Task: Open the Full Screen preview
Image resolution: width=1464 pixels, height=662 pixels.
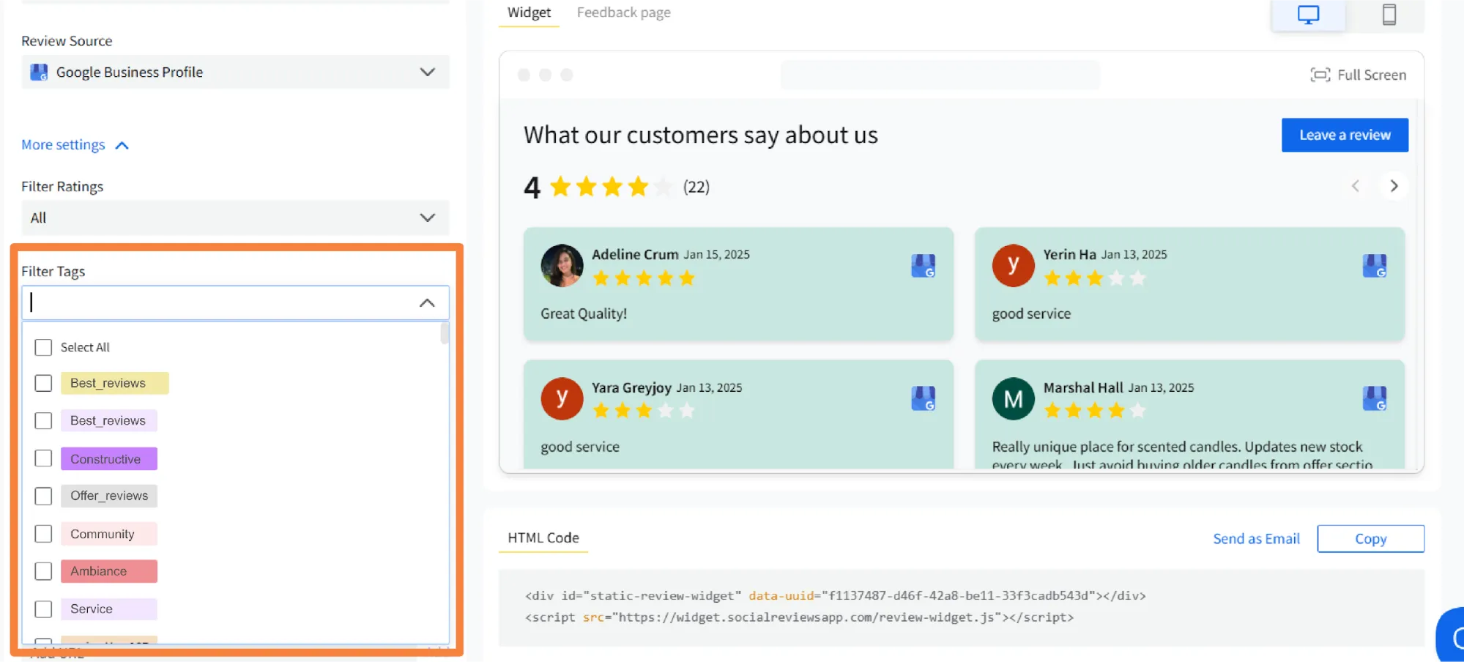Action: point(1357,74)
